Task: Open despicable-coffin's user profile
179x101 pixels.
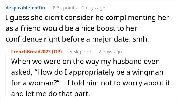Action: coord(25,8)
